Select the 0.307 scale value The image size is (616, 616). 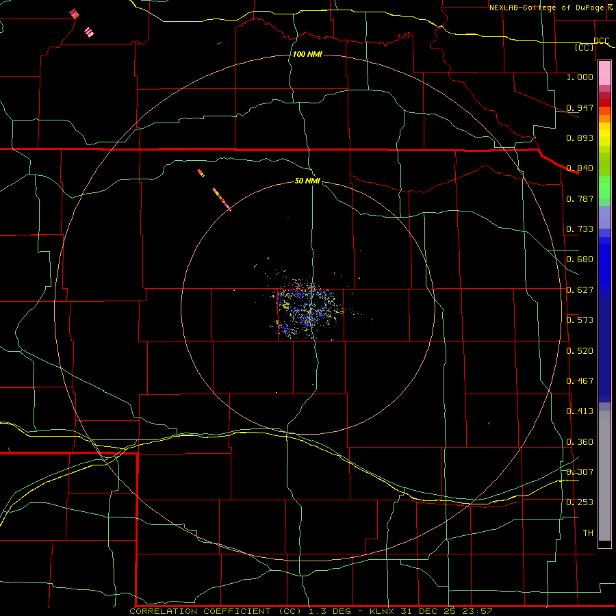[580, 472]
